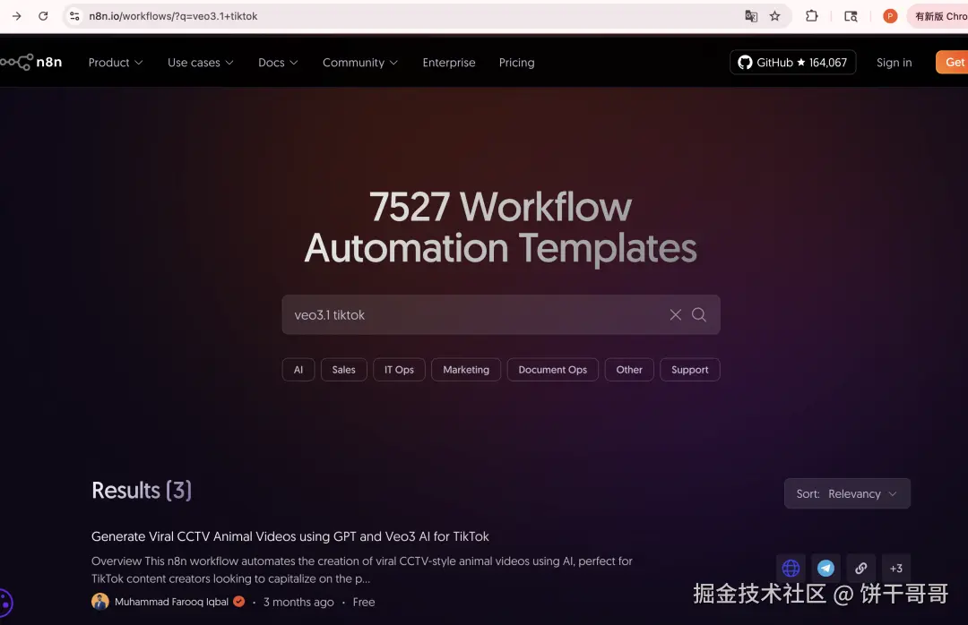Click the Overview description text of result
The height and width of the screenshot is (625, 968).
point(362,569)
